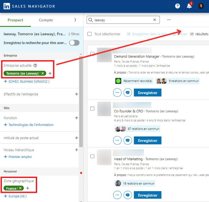Click the info icon next to Entreprise actuelle
Viewport: 209px width, 202px height.
pos(35,65)
